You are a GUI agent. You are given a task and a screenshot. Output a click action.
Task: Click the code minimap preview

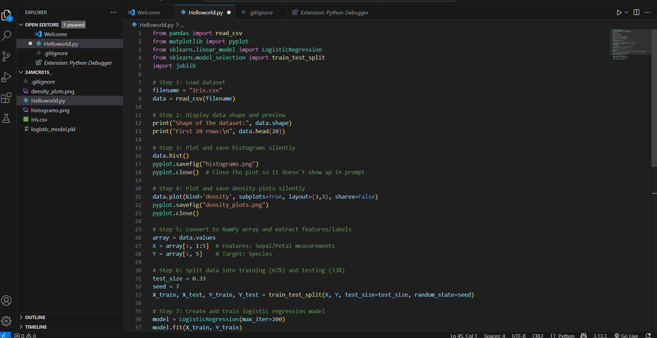pos(630,45)
